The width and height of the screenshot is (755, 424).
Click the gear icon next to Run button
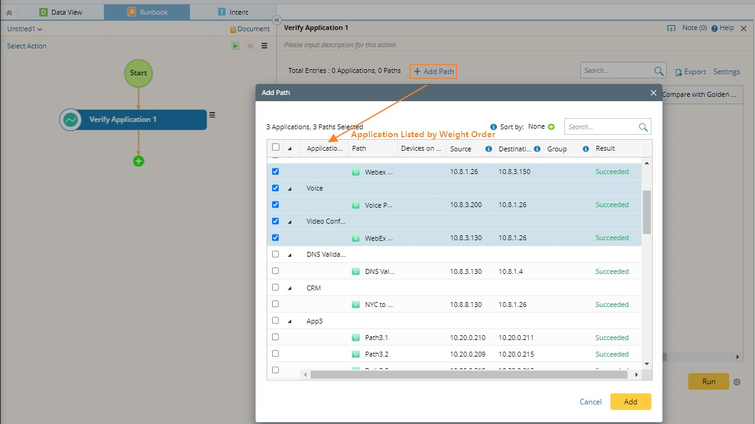(737, 382)
